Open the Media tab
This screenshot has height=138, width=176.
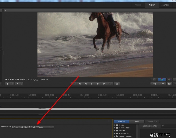(x=138, y=5)
